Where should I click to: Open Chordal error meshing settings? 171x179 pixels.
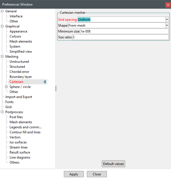click(19, 72)
